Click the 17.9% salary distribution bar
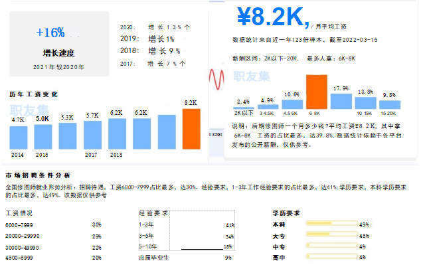423x267 pixels. pos(341,100)
